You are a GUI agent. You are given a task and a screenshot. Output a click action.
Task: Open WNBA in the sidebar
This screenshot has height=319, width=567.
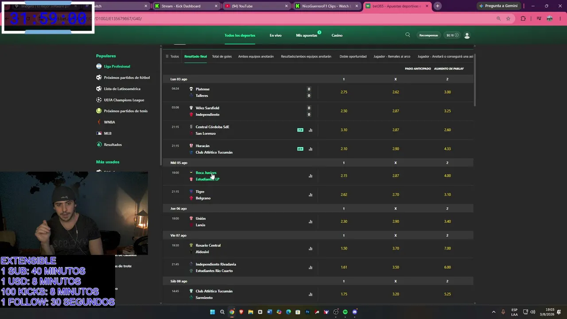109,122
